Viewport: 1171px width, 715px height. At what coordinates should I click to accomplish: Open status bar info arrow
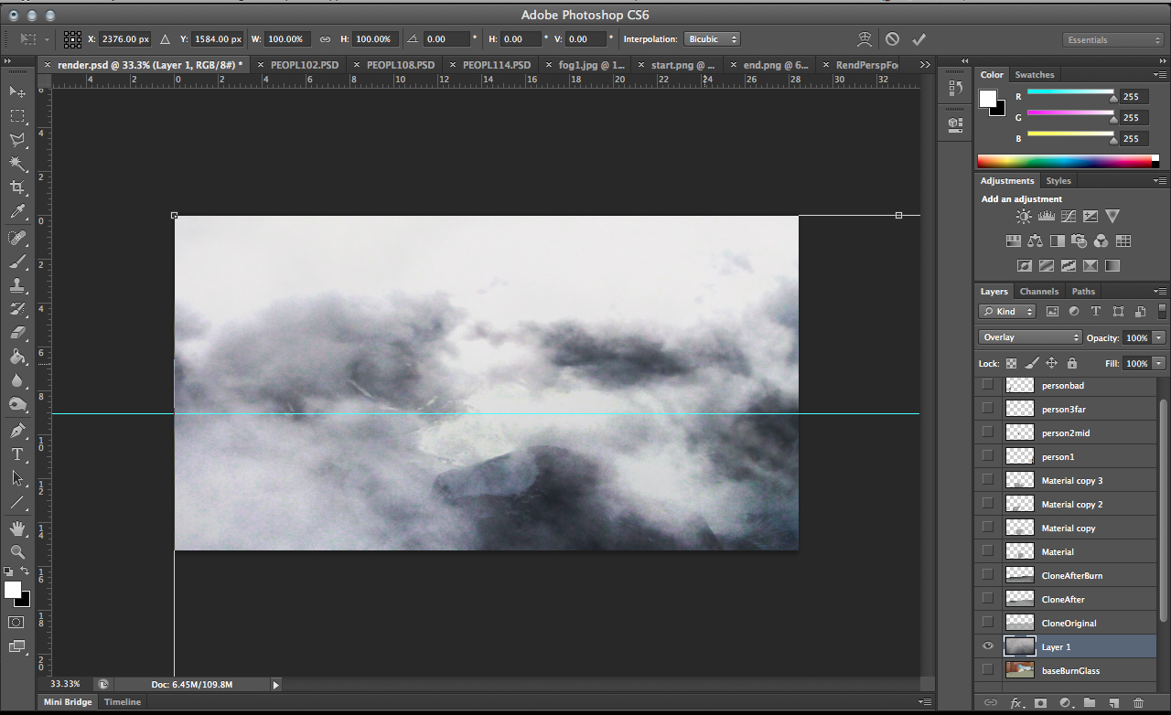pyautogui.click(x=275, y=684)
